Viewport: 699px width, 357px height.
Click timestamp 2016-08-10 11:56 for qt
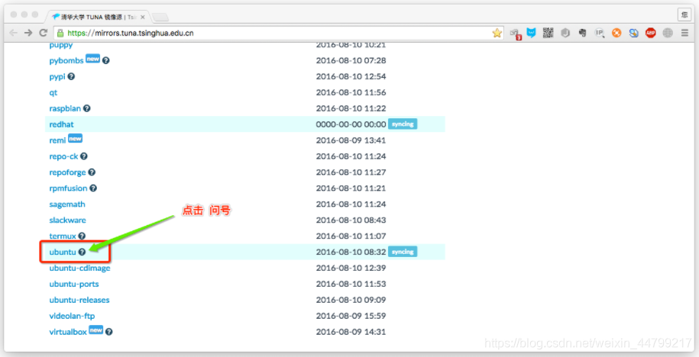tap(351, 92)
